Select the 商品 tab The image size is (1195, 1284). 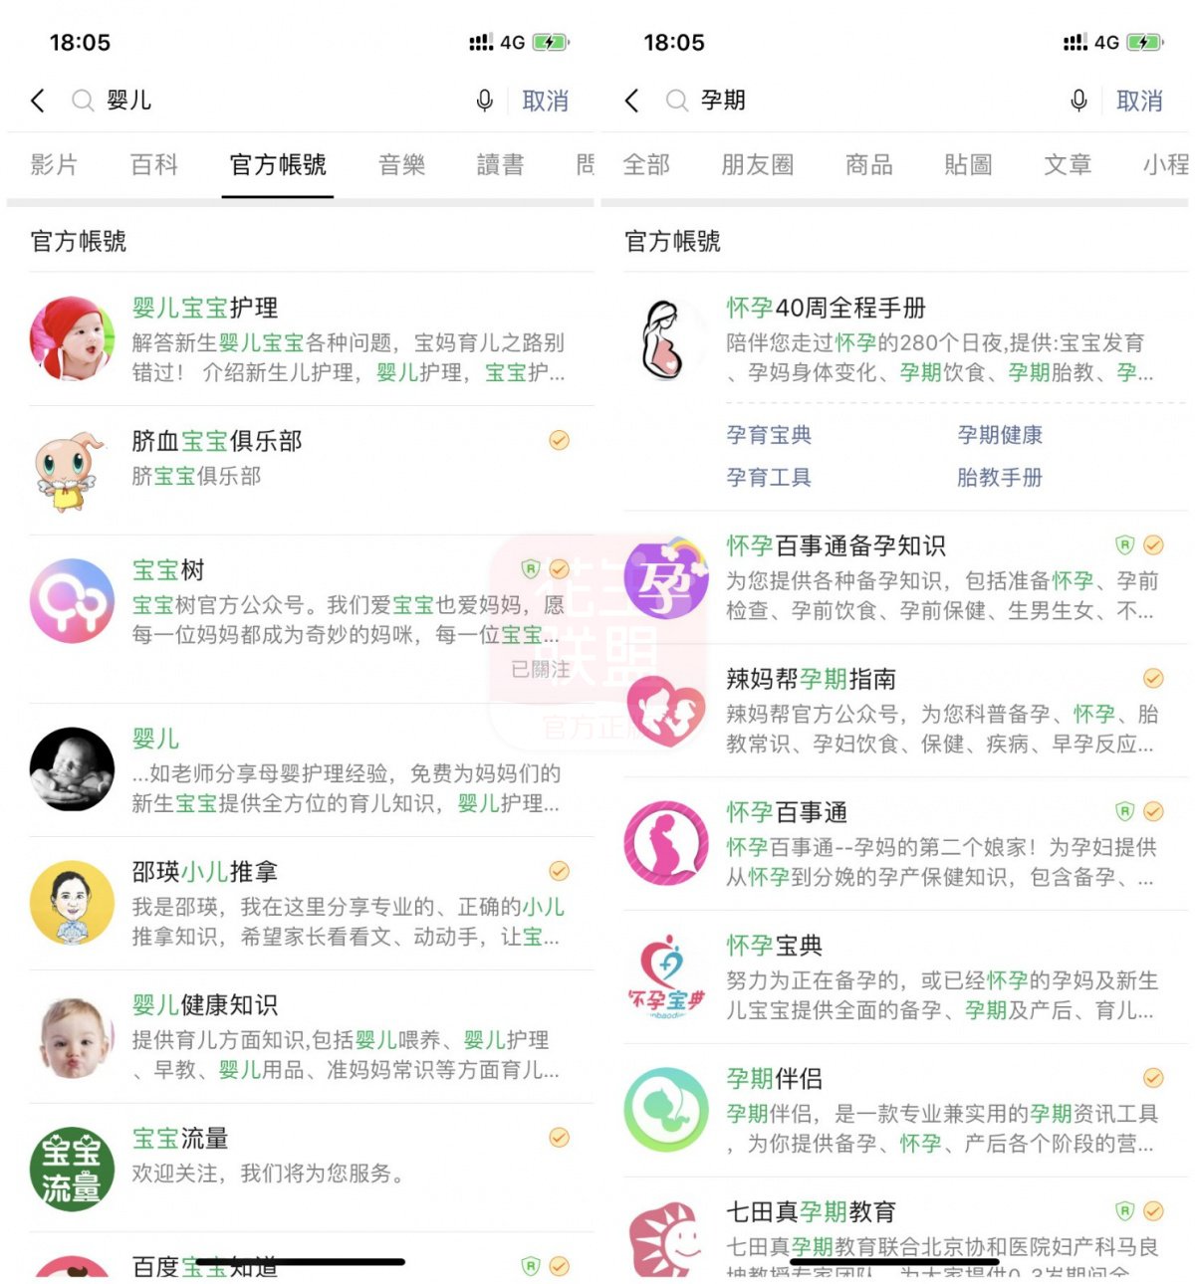point(869,164)
